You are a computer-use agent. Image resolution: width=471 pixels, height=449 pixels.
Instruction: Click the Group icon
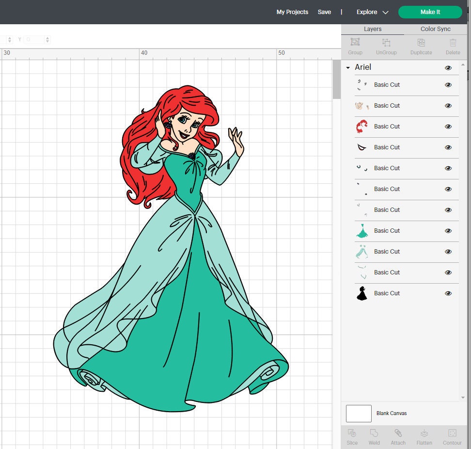[355, 46]
